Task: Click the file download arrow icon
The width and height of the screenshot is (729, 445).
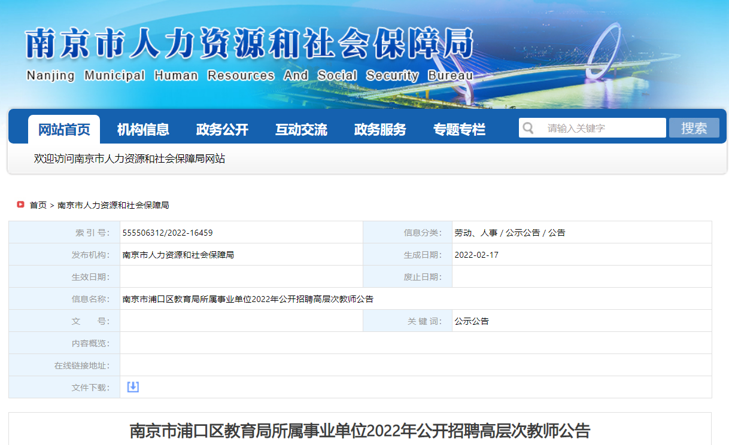Action: pos(133,387)
